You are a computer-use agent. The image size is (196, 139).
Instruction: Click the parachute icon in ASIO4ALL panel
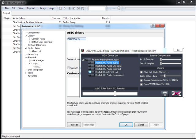tap(165, 94)
